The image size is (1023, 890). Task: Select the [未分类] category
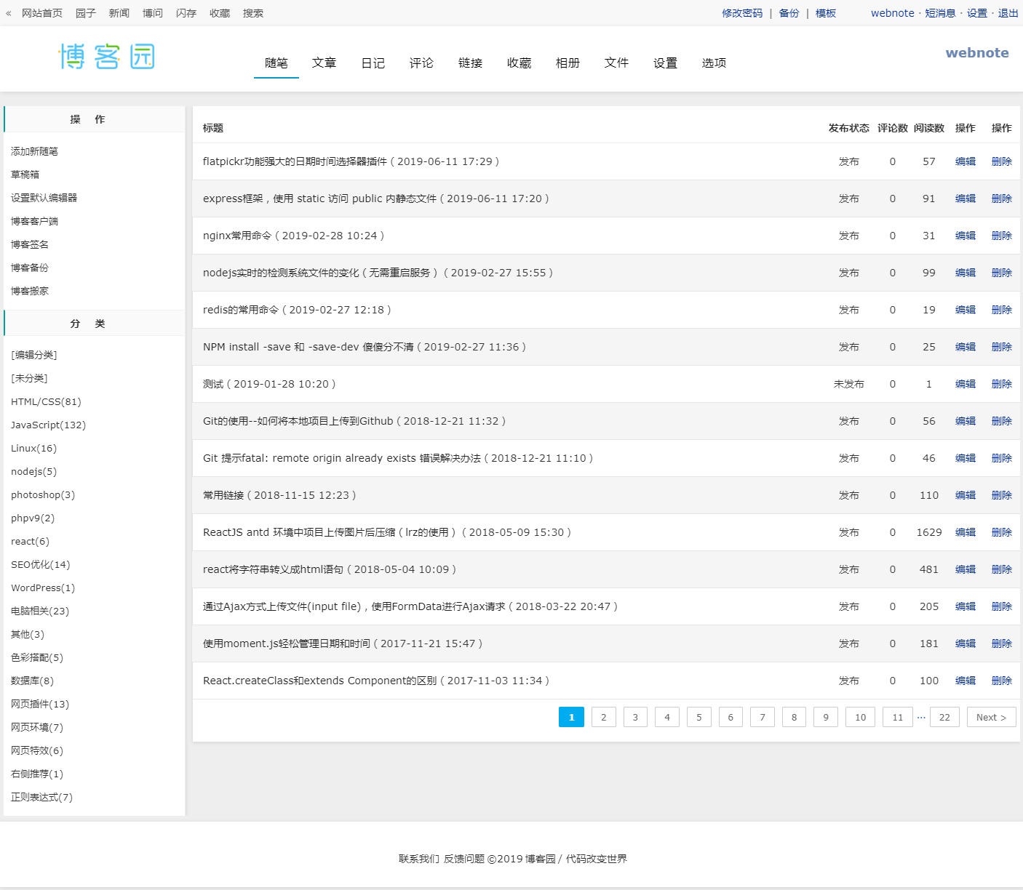[29, 378]
